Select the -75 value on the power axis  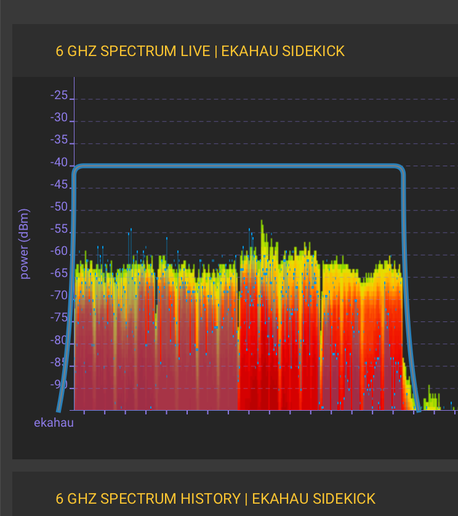coord(60,318)
